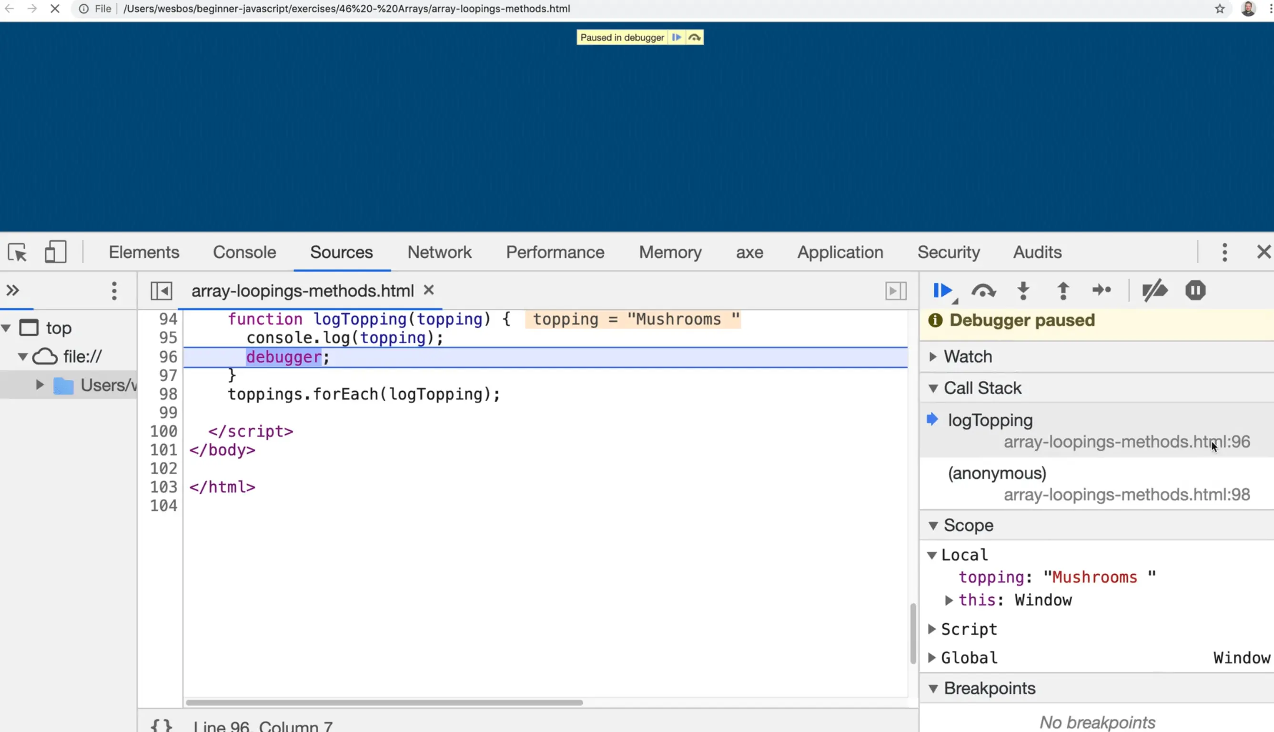This screenshot has width=1274, height=732.
Task: Select the single step icon
Action: coord(1102,291)
